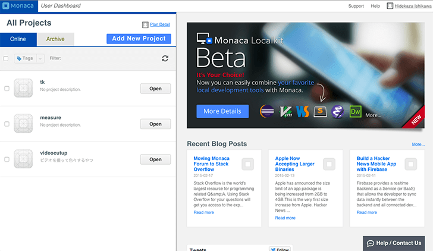This screenshot has width=433, height=251.
Task: Click the User Dashboard title
Action: point(61,6)
